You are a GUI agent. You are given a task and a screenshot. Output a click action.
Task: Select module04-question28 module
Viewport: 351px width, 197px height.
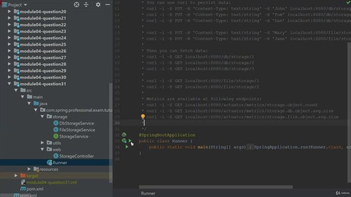tap(43, 64)
